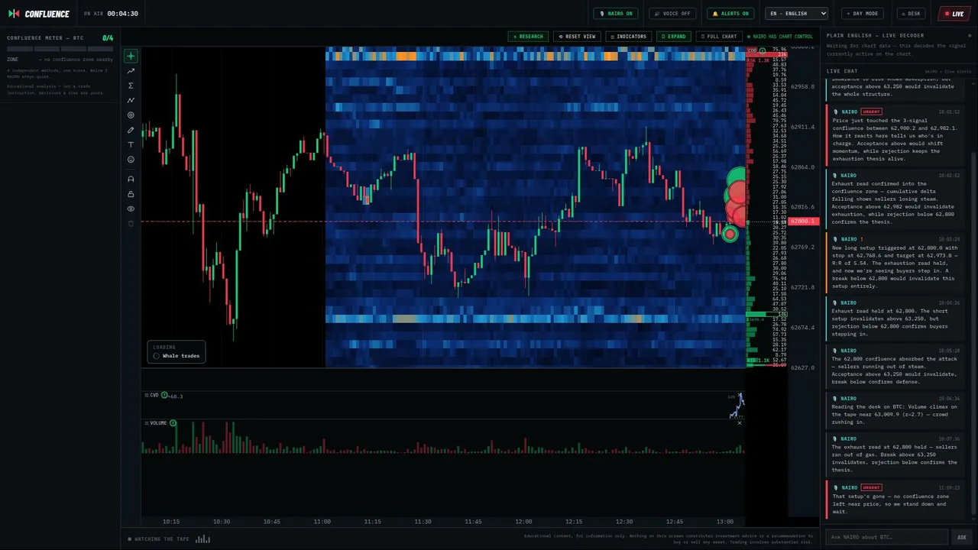Click the Confluence logo

coord(39,14)
